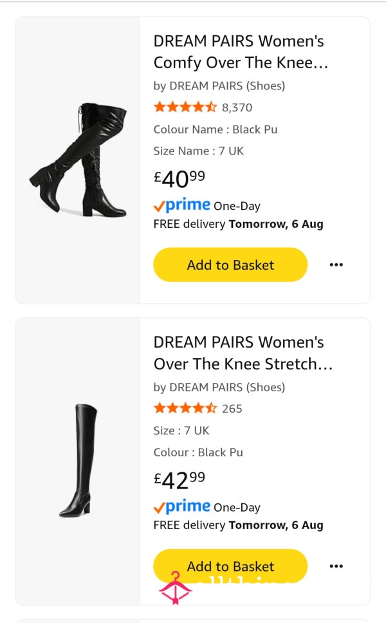Open DREAM PAIRS Comfy Over The Knee title
Image resolution: width=386 pixels, height=623 pixels.
(x=241, y=52)
